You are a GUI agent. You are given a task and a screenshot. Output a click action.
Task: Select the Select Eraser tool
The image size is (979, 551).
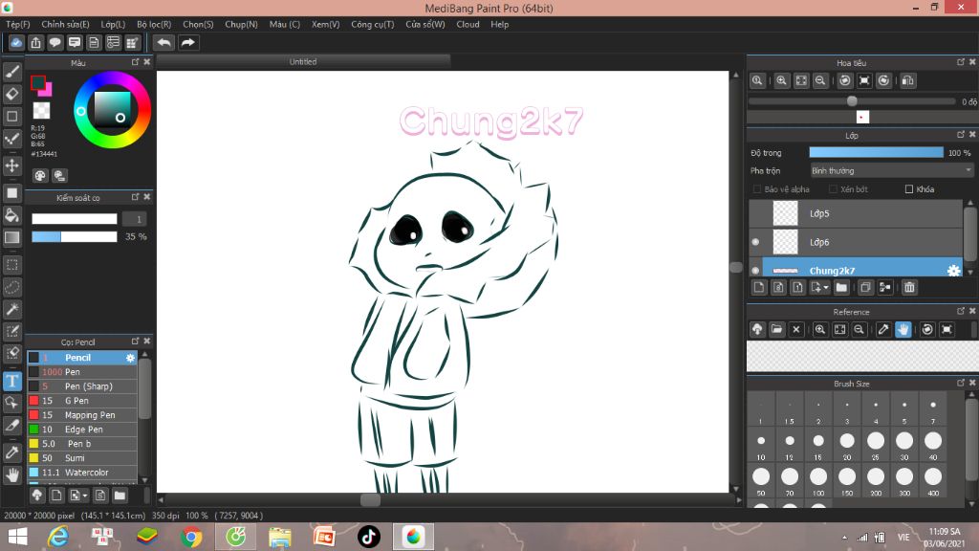coord(11,354)
